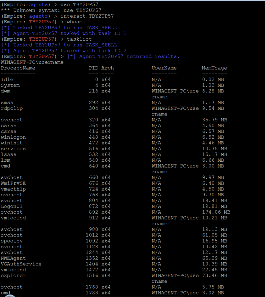Click the PID column header
The width and height of the screenshot is (265, 297).
[93, 68]
